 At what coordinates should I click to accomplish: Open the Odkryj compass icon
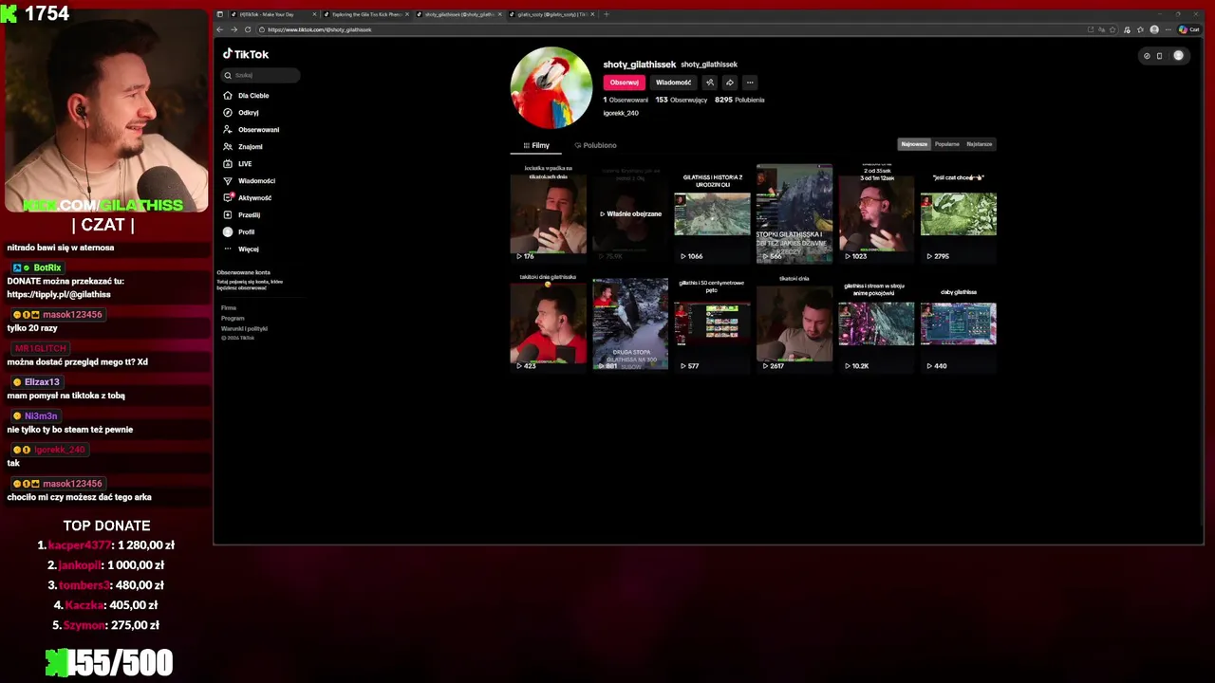[x=228, y=113]
